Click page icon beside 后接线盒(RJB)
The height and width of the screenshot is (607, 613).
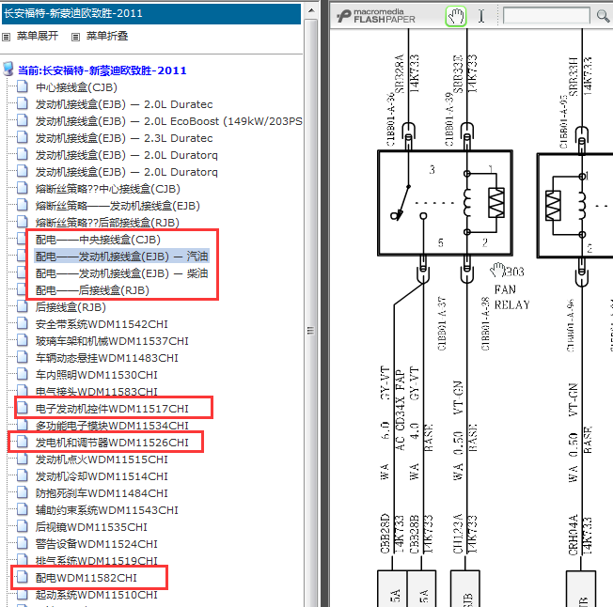(23, 306)
